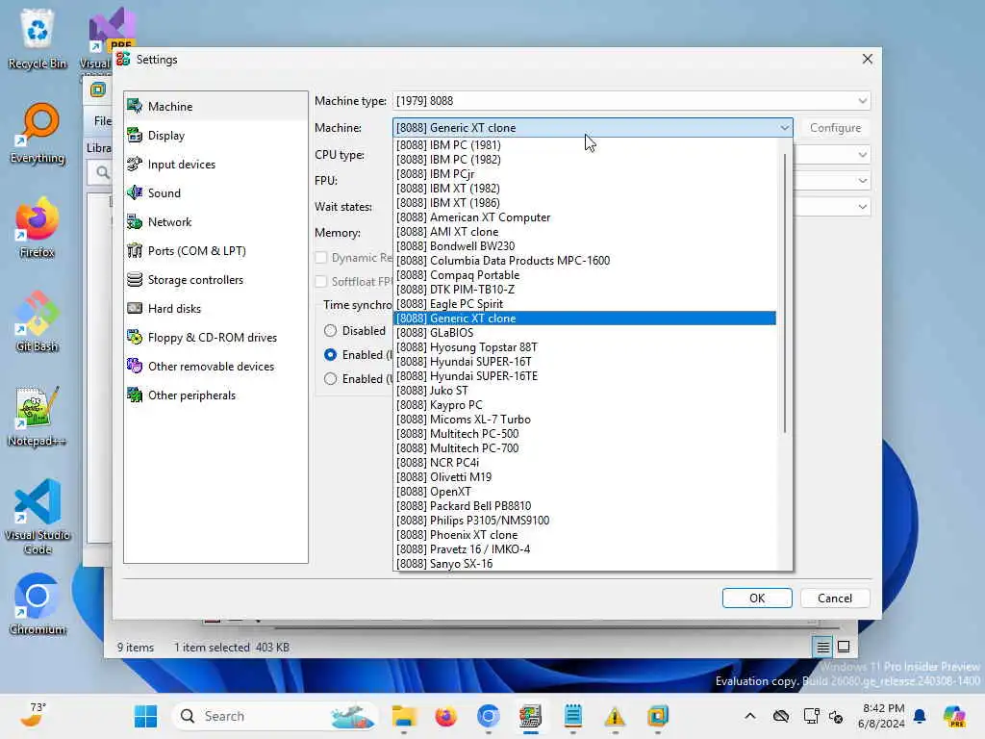Open clock and date showing 8:42 PM
The height and width of the screenshot is (739, 985).
[x=883, y=716]
